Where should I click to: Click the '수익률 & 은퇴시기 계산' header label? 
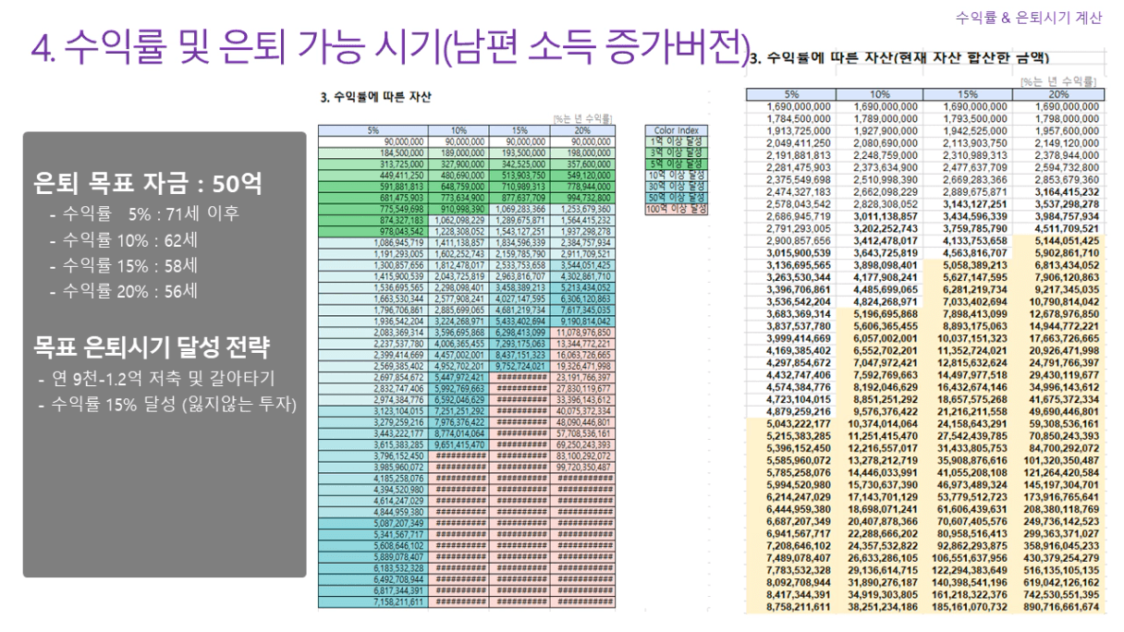click(1028, 18)
